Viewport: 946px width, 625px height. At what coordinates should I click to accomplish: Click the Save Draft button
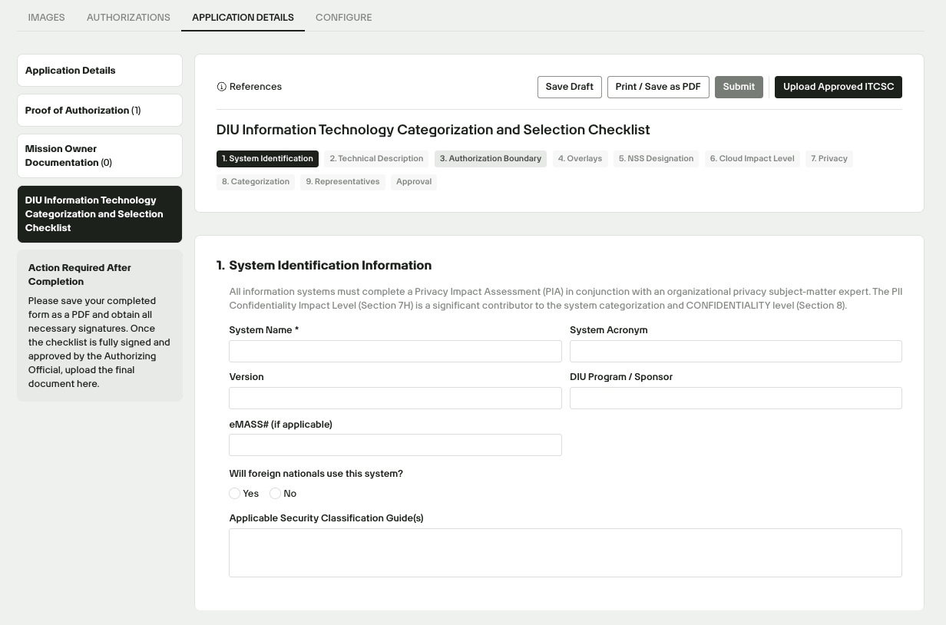coord(569,87)
